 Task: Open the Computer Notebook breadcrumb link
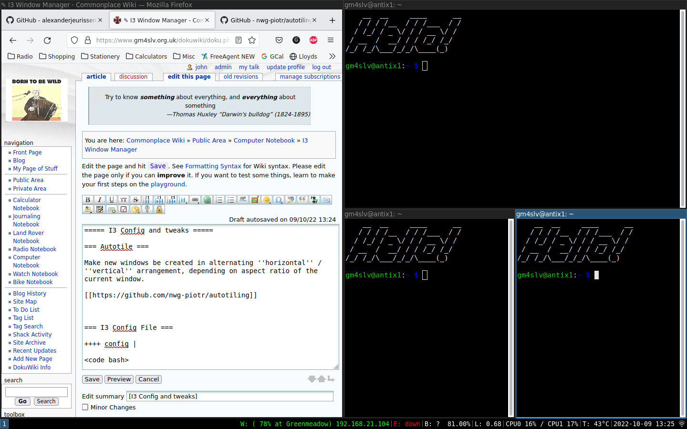point(264,140)
